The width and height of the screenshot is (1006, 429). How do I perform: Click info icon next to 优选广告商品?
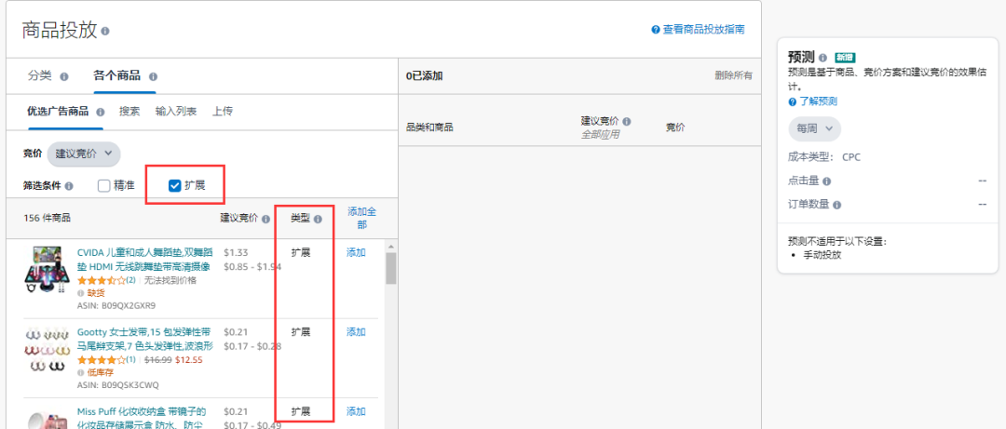coord(101,112)
